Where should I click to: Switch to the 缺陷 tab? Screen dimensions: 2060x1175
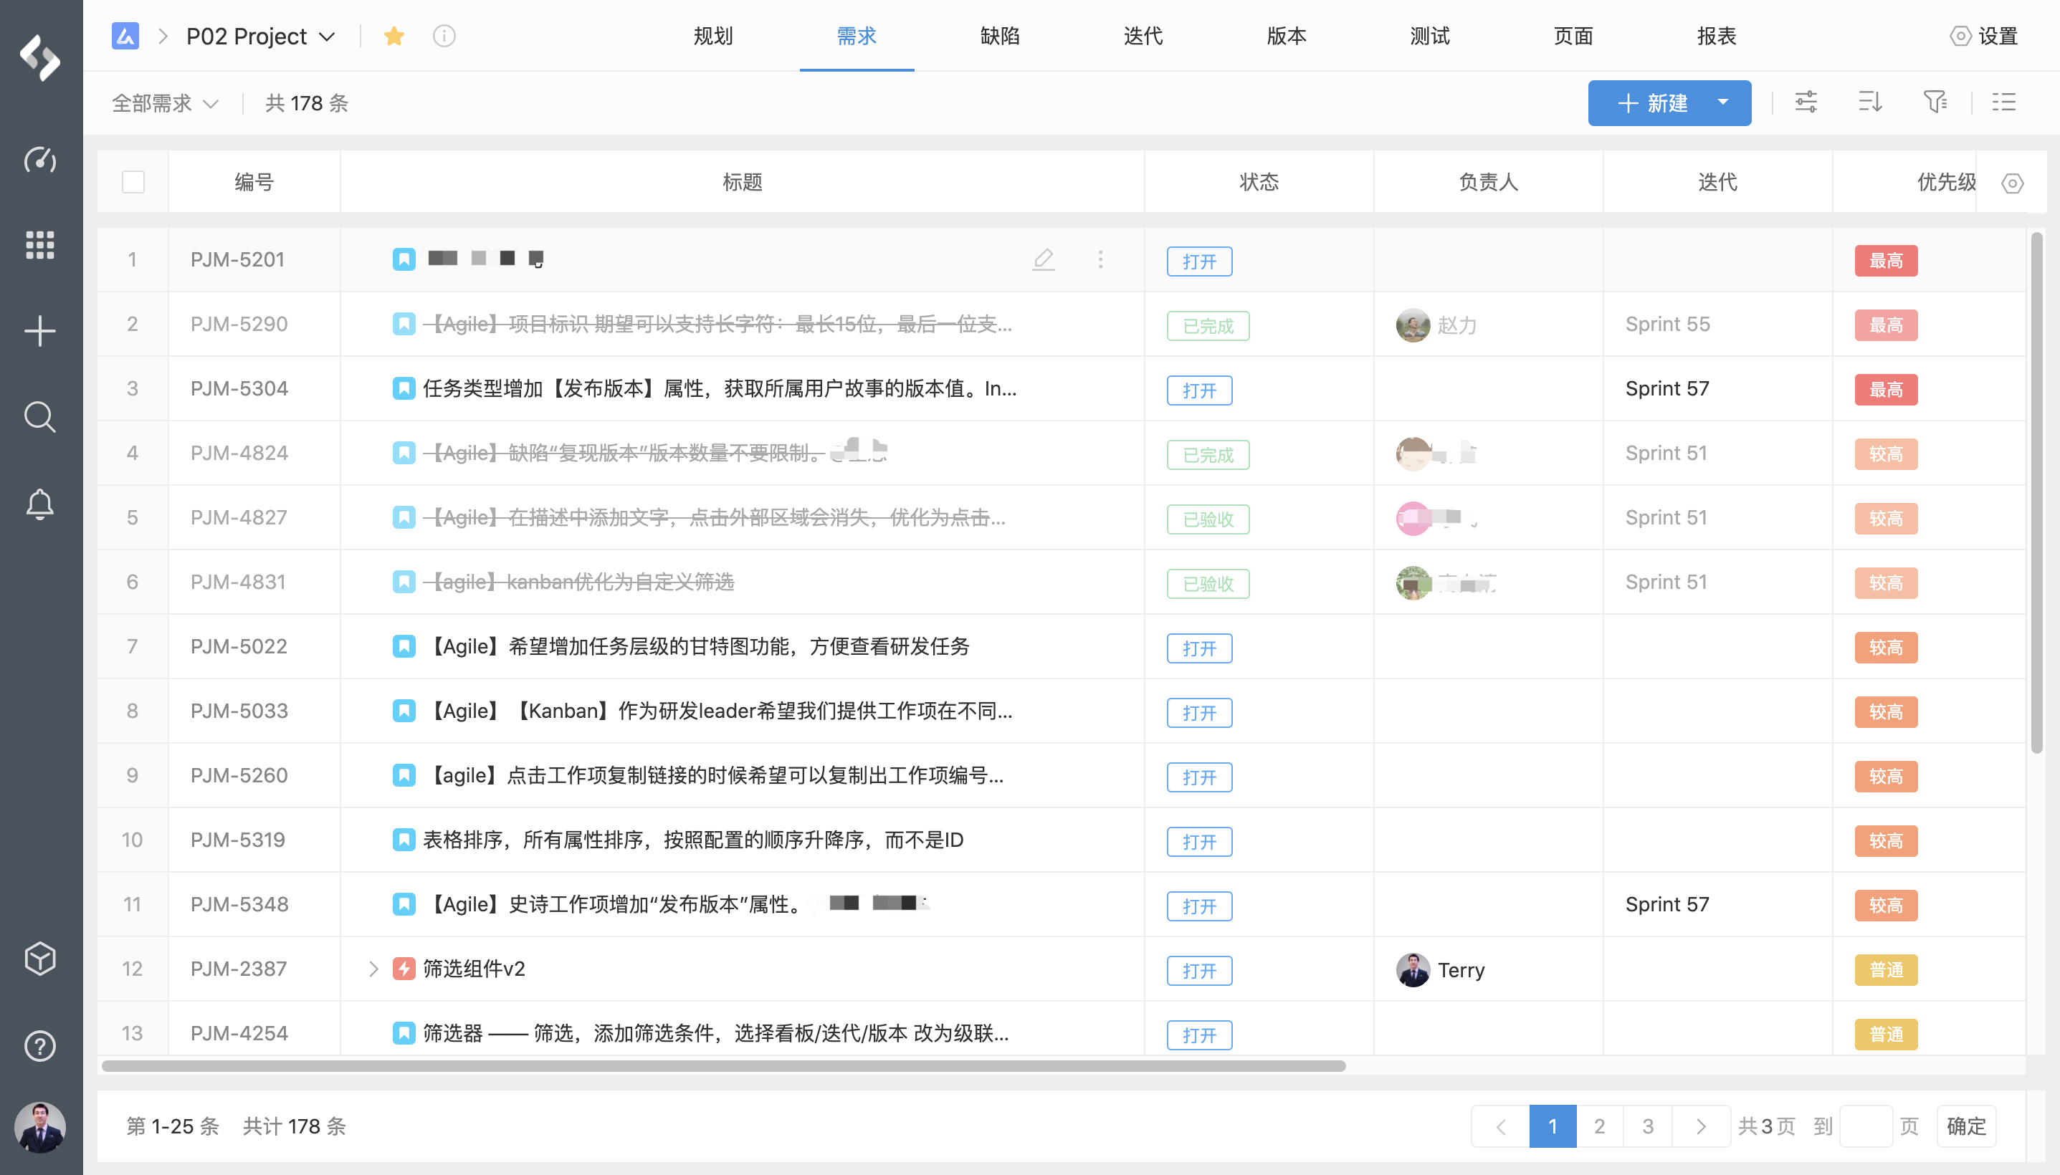999,37
